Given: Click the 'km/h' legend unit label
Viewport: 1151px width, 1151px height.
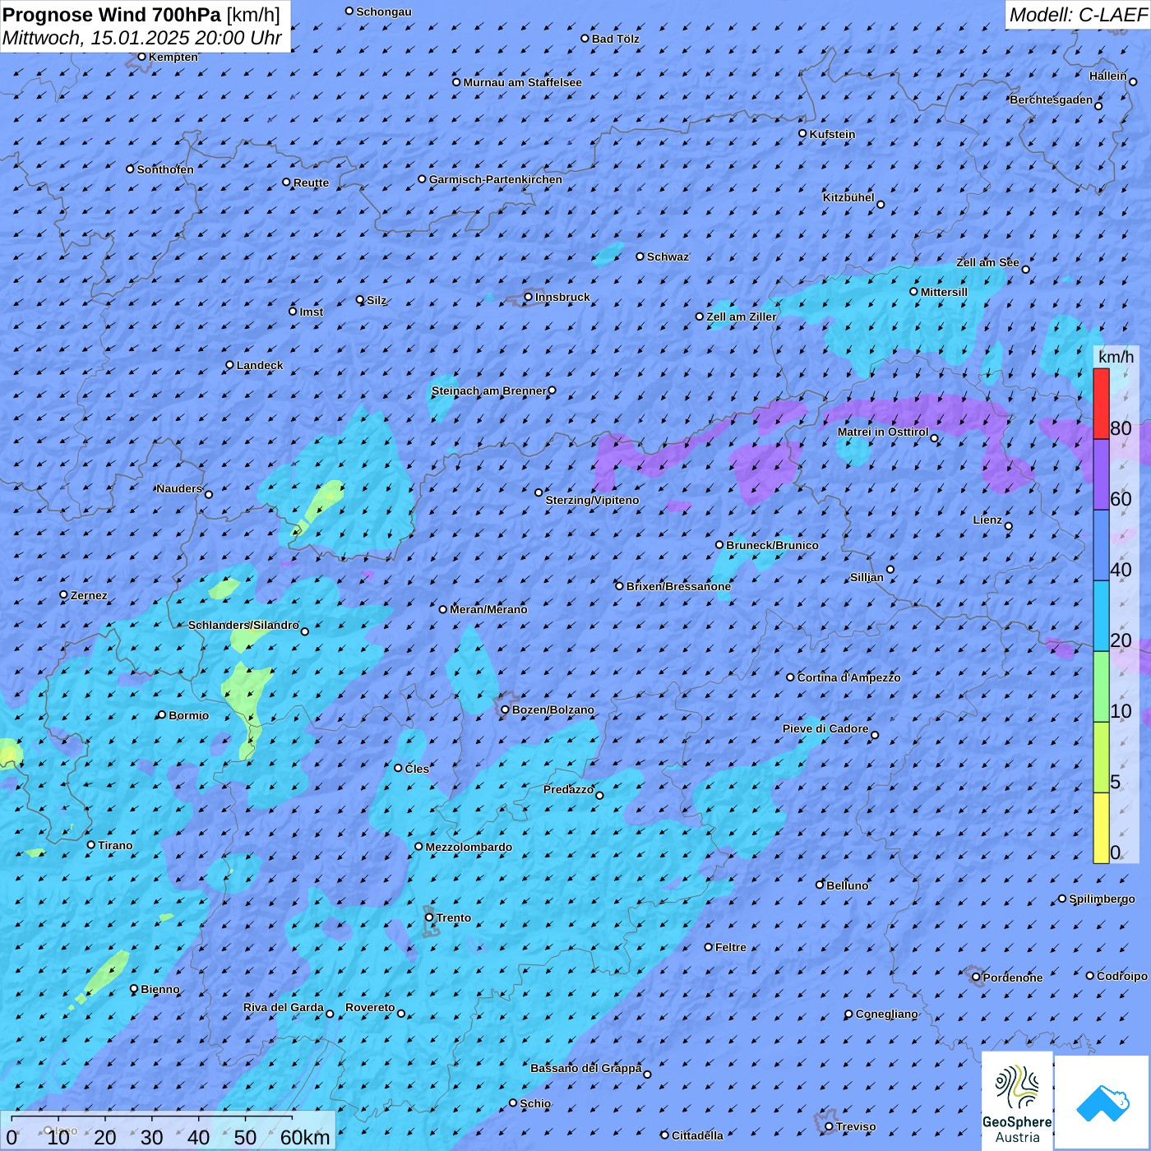Looking at the screenshot, I should (x=1116, y=357).
